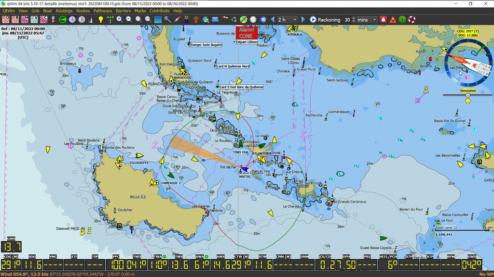The width and height of the screenshot is (494, 277).
Task: Step forward in time with right arrow
Action: [303, 19]
